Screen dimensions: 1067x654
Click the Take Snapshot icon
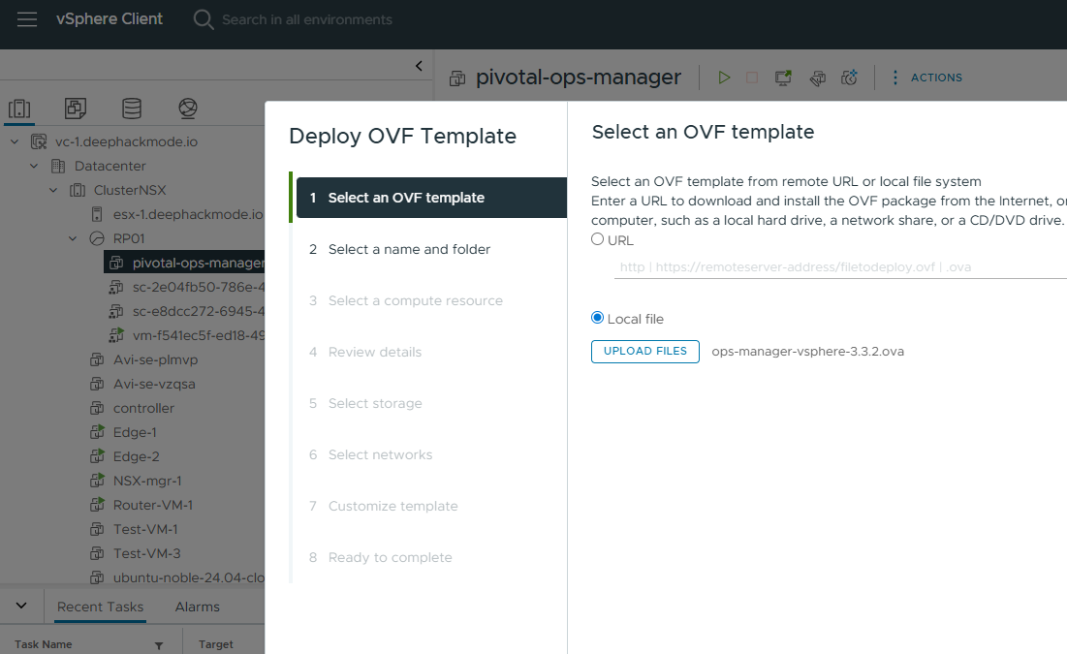tap(849, 78)
